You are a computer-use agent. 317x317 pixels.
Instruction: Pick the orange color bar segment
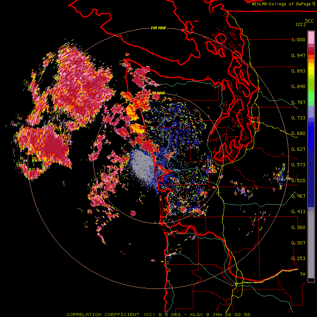[x=311, y=61]
